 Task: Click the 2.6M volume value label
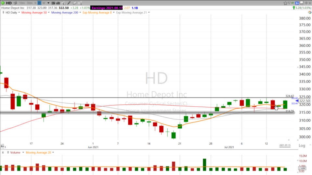[302, 168]
